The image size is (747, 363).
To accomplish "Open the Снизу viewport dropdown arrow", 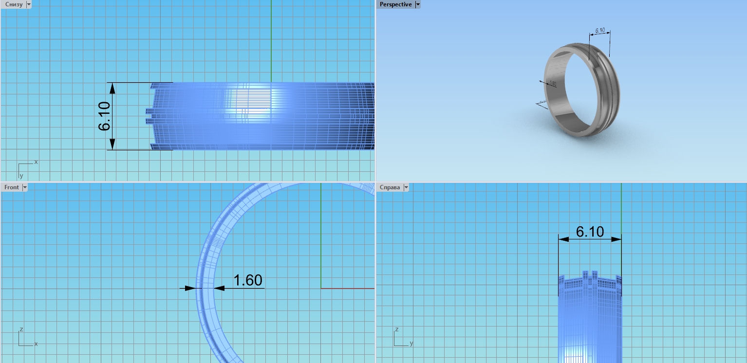I will point(28,4).
